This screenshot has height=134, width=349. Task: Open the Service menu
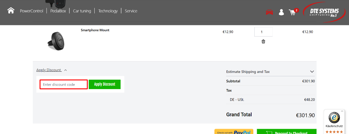[131, 11]
